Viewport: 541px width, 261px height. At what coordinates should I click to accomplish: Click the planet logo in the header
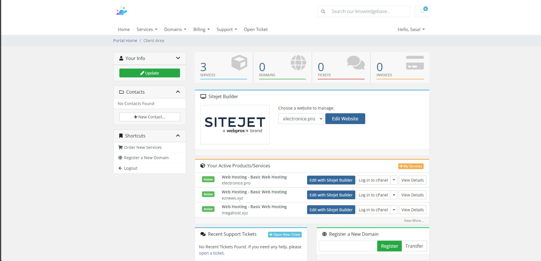[122, 11]
